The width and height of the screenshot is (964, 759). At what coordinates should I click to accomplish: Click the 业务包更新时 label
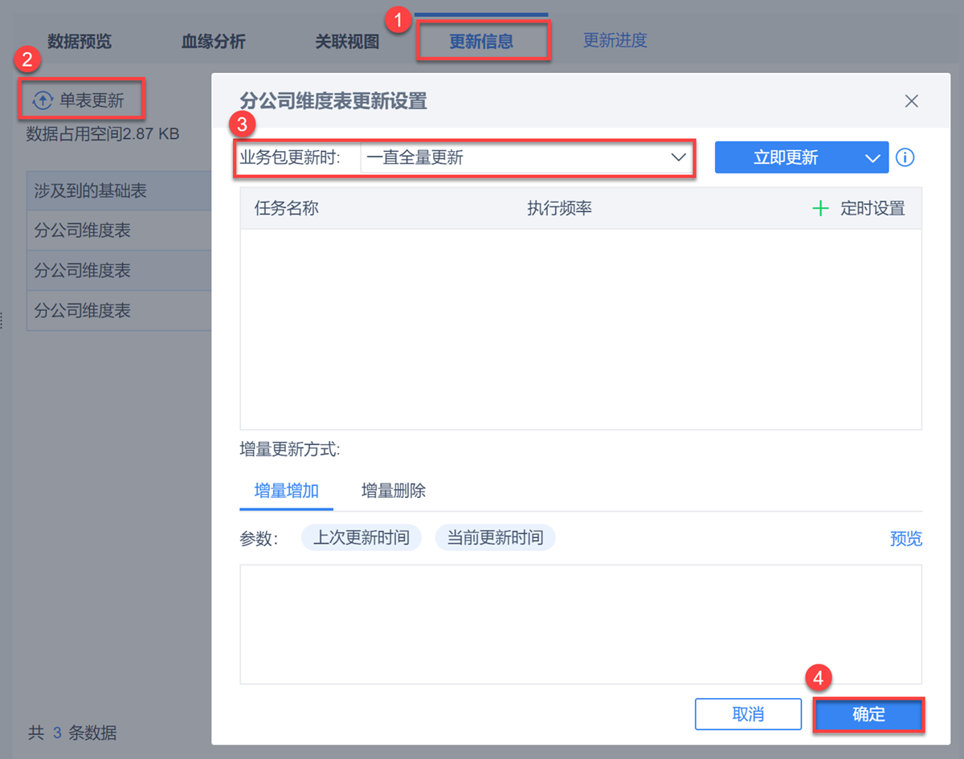290,157
